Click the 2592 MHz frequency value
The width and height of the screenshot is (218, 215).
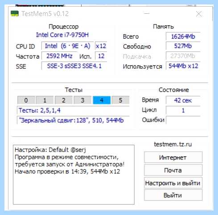[x=59, y=56]
